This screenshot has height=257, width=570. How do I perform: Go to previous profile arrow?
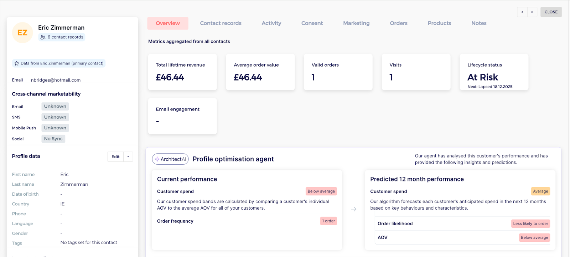(x=522, y=12)
